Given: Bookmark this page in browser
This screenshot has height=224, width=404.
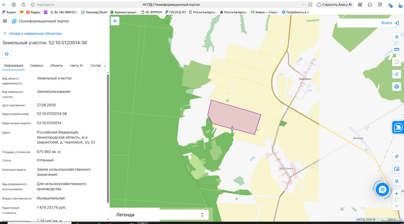Looking at the screenshot, I should pos(310,5).
